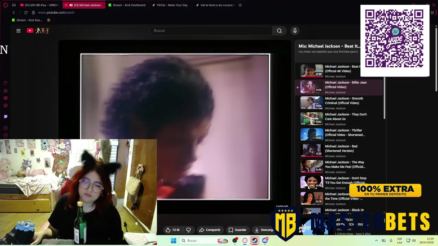
Task: Open Steam from the taskbar
Action: pyautogui.click(x=255, y=241)
